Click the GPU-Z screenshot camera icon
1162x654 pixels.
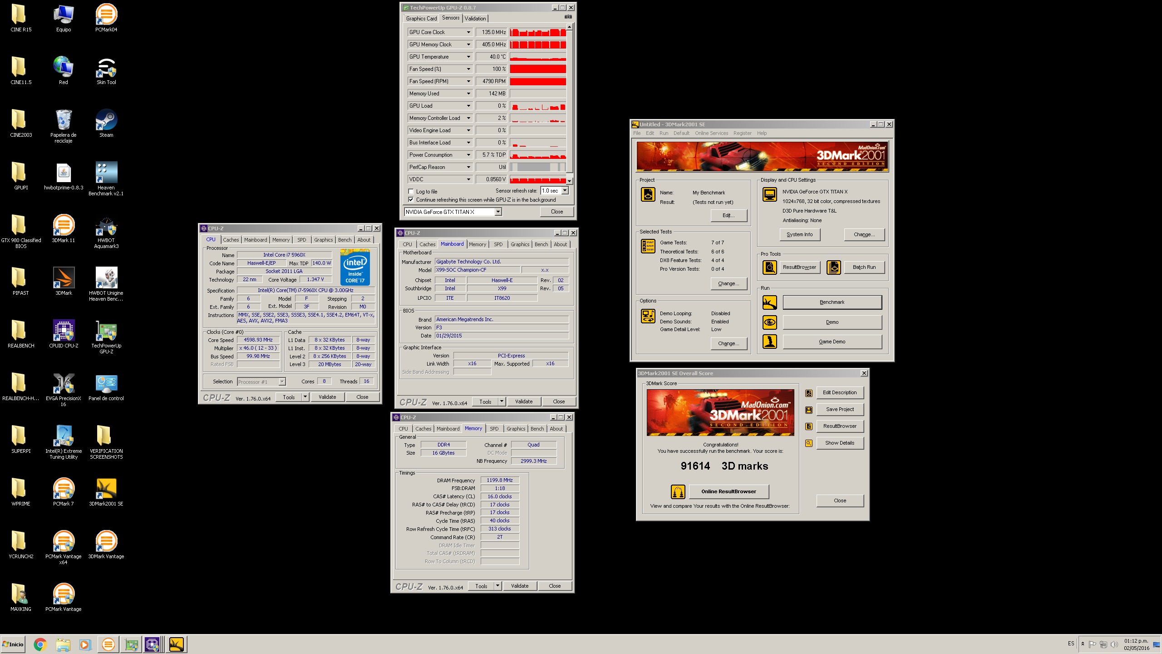coord(568,17)
